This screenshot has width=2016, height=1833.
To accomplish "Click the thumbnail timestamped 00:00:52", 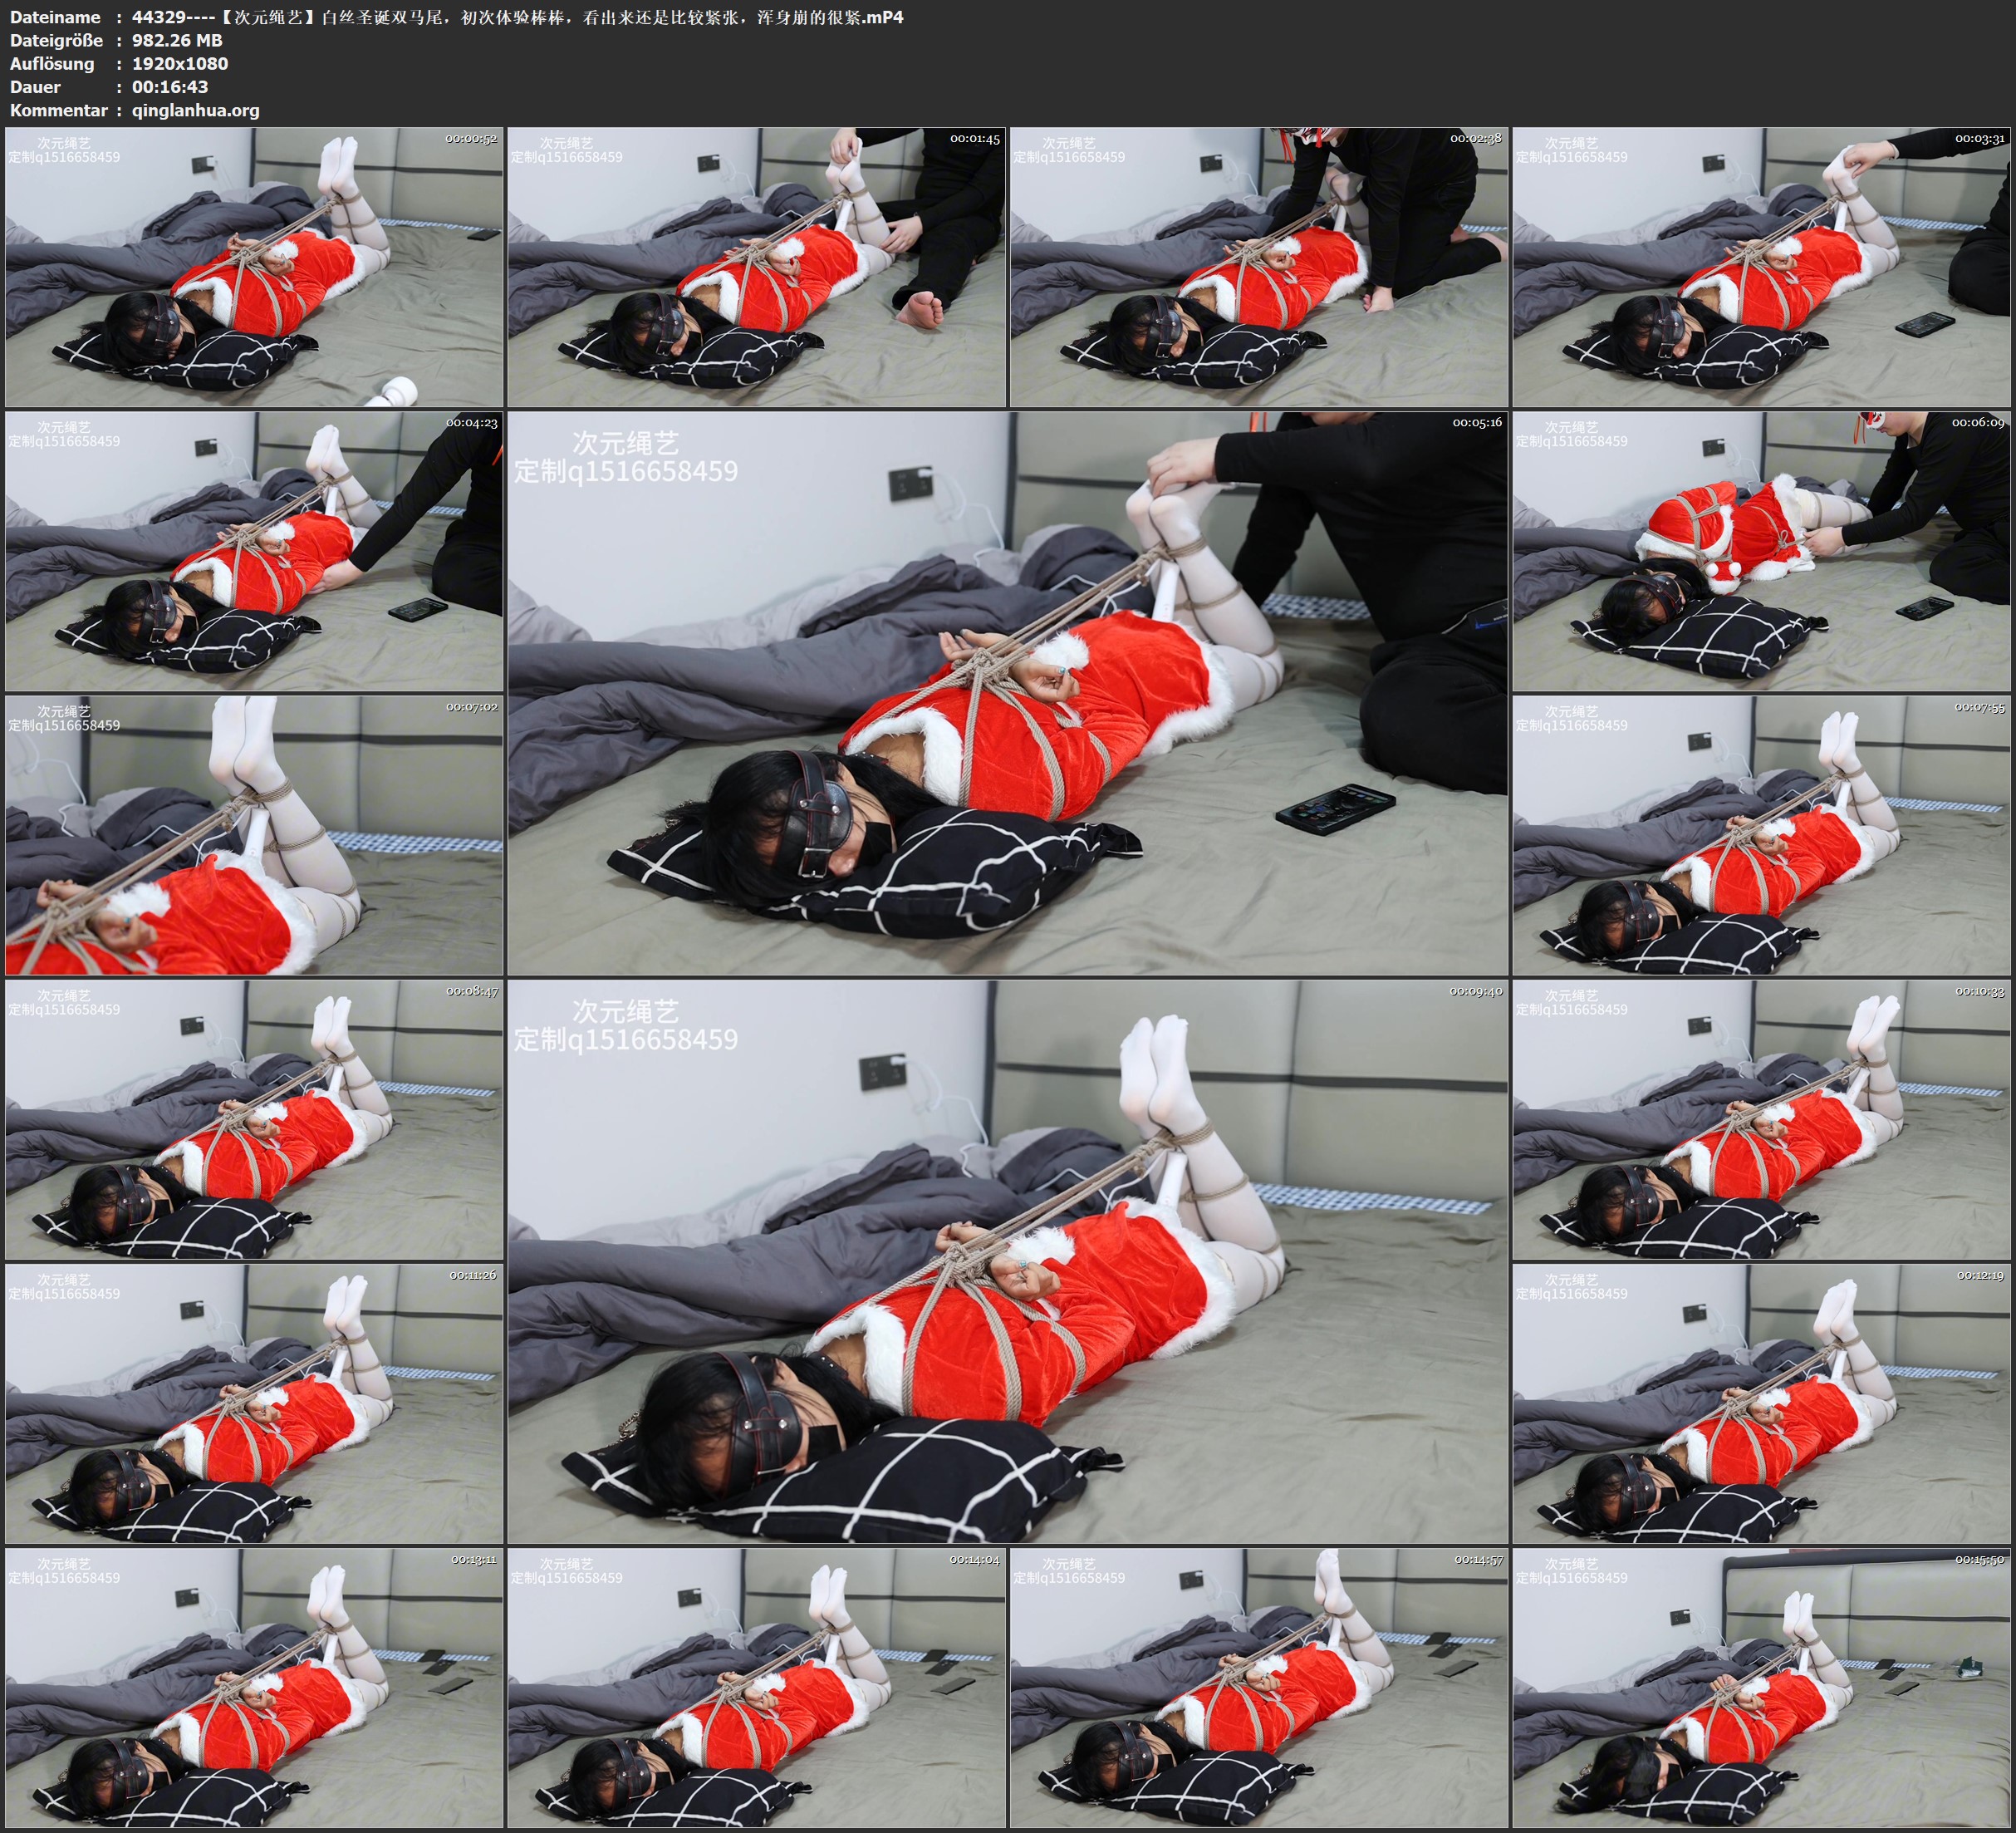I will coord(254,266).
